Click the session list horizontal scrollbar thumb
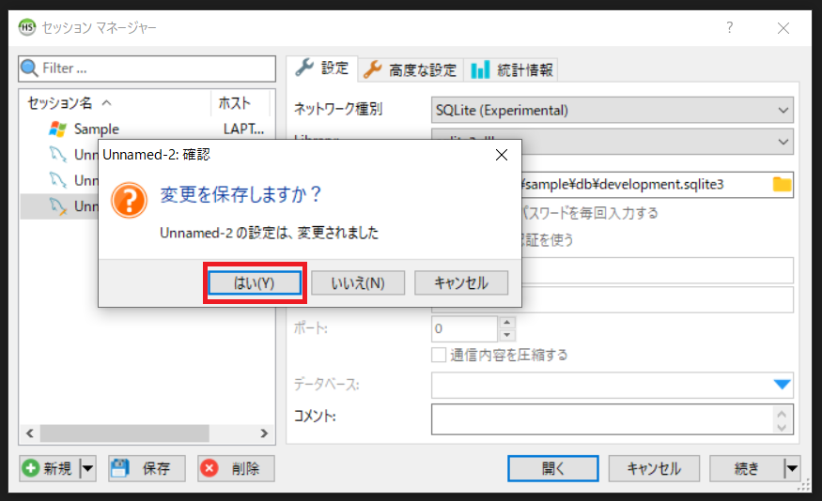This screenshot has width=822, height=501. (x=125, y=433)
